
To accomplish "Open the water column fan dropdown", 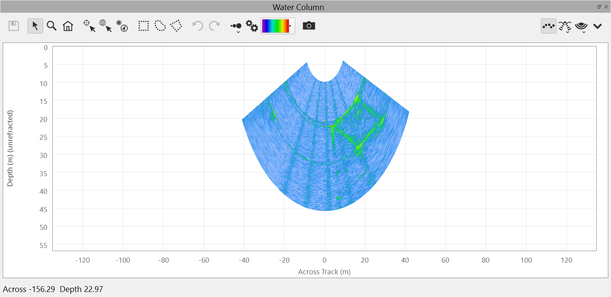I will (581, 27).
